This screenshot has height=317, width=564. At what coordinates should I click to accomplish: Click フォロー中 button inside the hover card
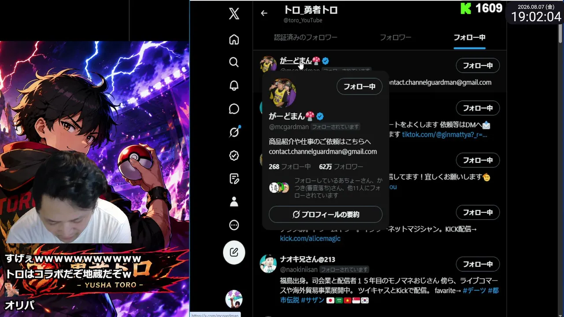coord(360,87)
